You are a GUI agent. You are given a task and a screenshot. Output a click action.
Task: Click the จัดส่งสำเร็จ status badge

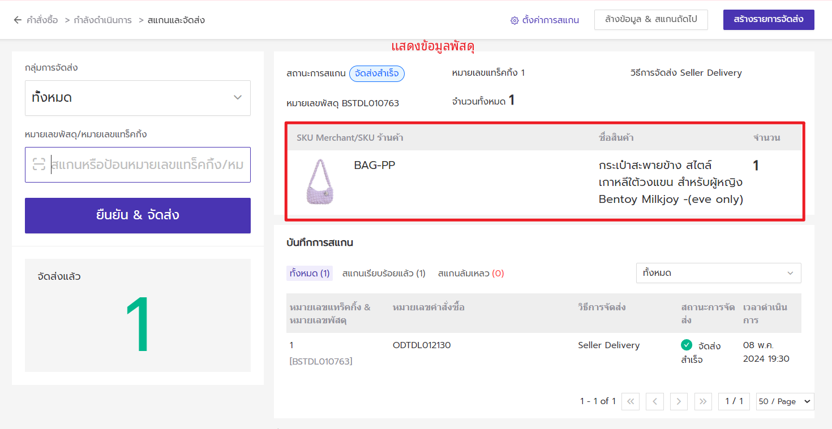click(x=377, y=73)
